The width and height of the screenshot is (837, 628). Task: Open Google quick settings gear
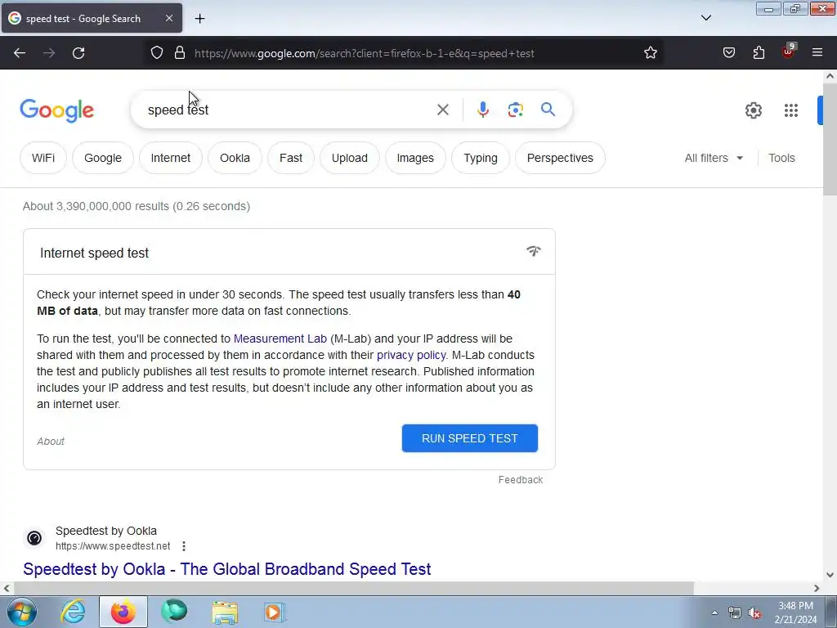753,110
